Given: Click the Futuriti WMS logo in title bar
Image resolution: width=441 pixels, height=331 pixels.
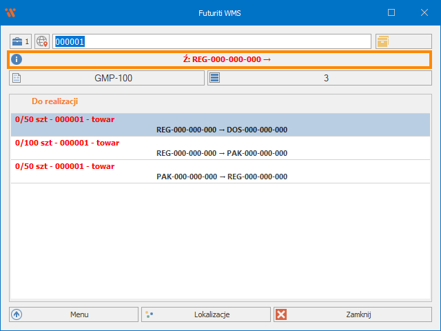Looking at the screenshot, I should click(x=10, y=12).
